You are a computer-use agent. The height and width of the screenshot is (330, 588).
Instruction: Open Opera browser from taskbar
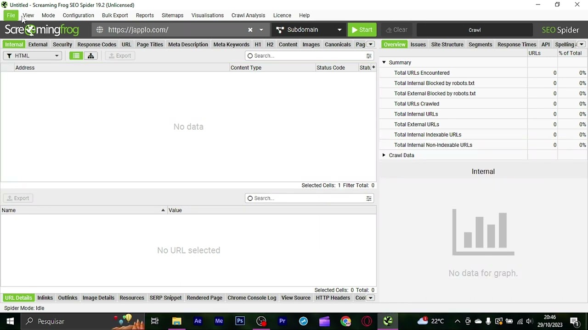click(x=367, y=321)
